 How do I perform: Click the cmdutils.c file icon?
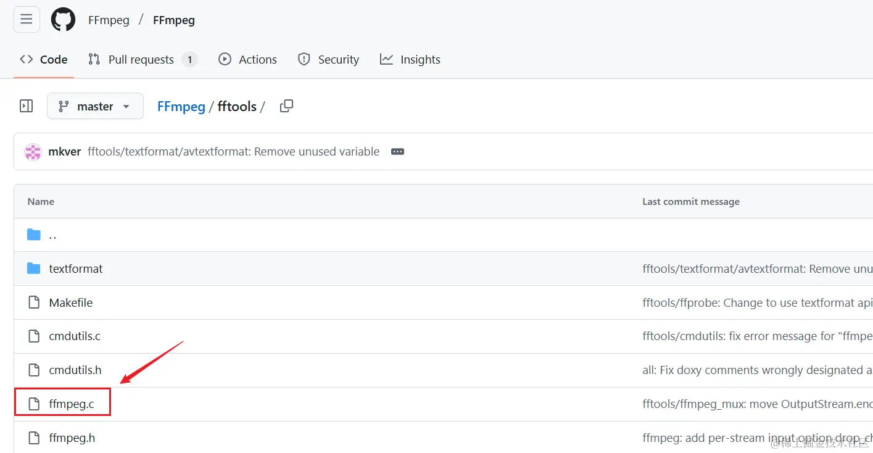[x=34, y=336]
